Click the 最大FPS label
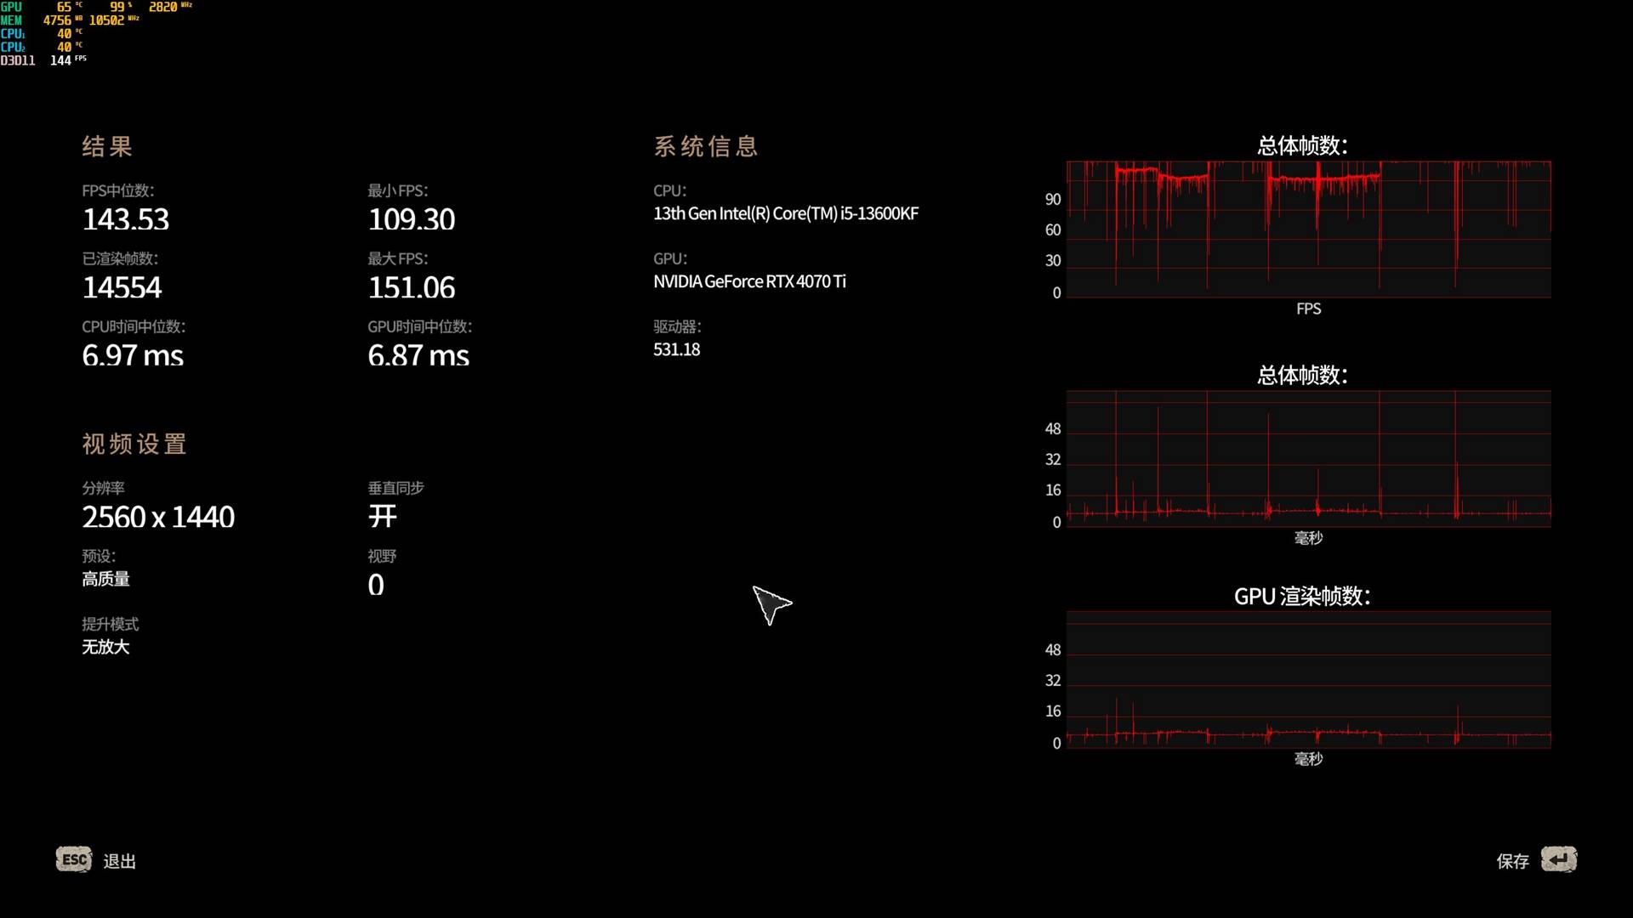The image size is (1633, 918). (398, 258)
